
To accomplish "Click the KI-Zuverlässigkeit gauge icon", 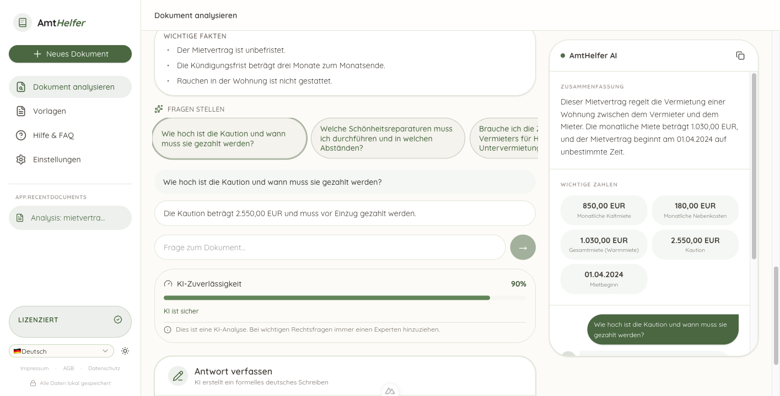I will click(x=168, y=284).
